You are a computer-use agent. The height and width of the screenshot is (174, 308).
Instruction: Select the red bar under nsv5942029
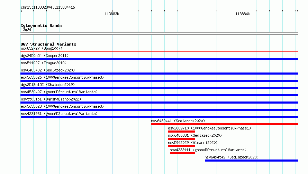tap(181, 146)
